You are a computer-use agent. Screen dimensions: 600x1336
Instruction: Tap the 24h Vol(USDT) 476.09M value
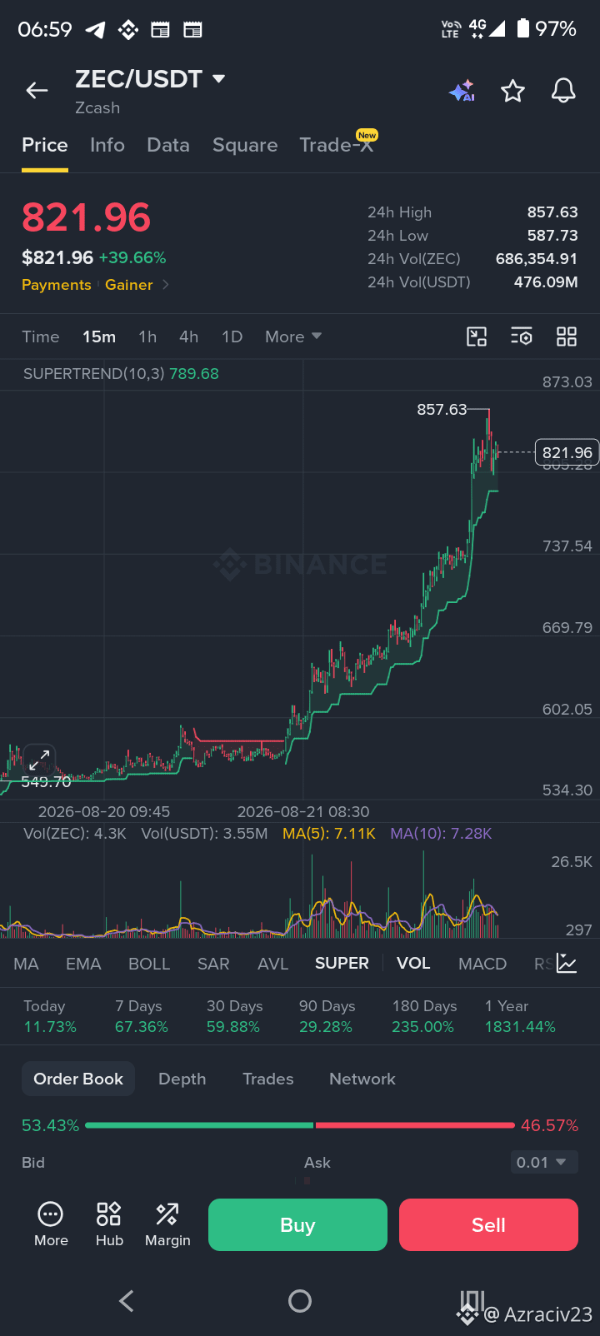pyautogui.click(x=546, y=282)
